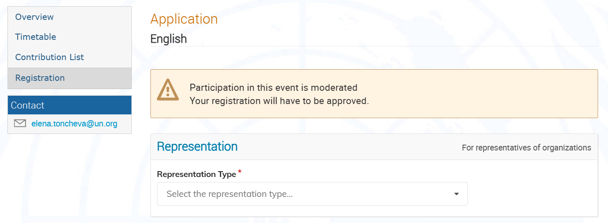
Task: Click the Contact panel header
Action: (70, 105)
